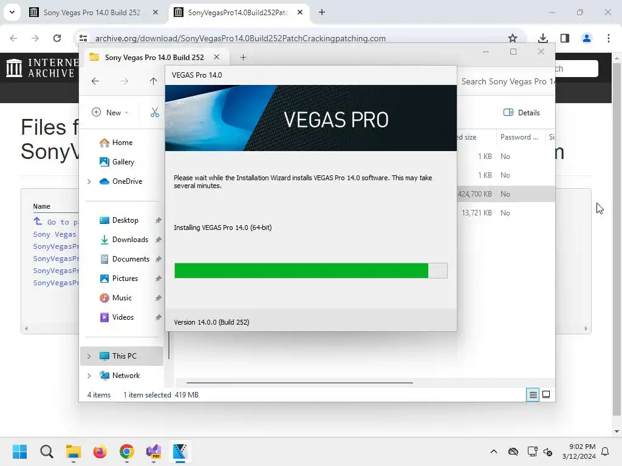Unpin Pictures using its pin icon
622x466 pixels.
pyautogui.click(x=159, y=279)
